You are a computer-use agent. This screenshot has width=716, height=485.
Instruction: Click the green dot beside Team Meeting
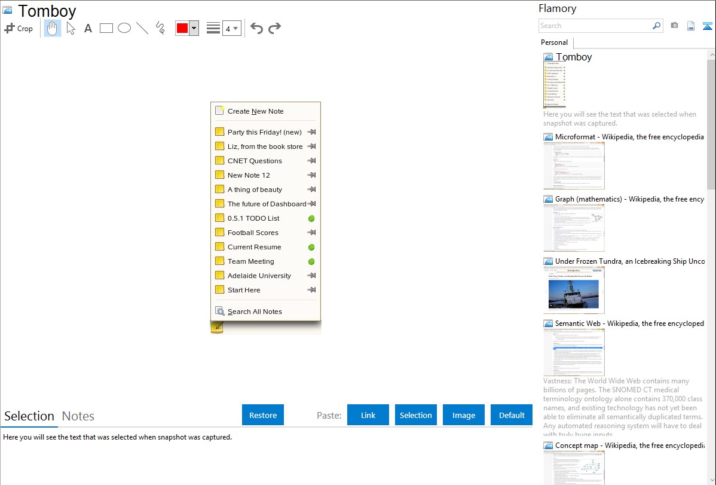click(x=311, y=261)
